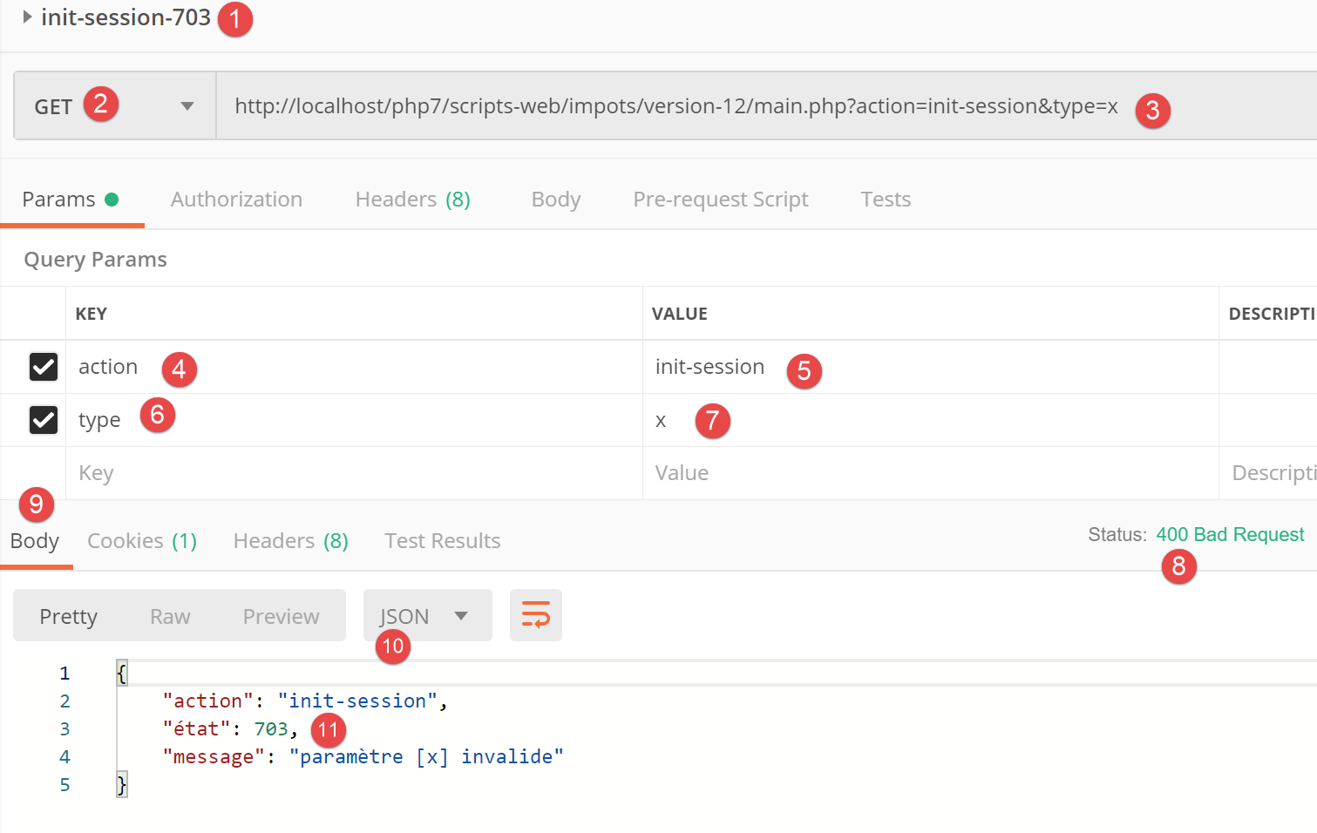Click the empty Key placeholder field
The height and width of the screenshot is (833, 1317).
[349, 473]
